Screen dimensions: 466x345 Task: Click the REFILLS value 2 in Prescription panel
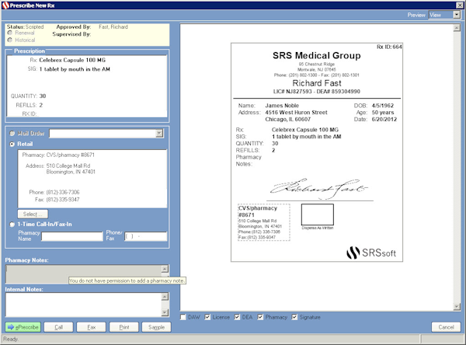[x=41, y=105]
